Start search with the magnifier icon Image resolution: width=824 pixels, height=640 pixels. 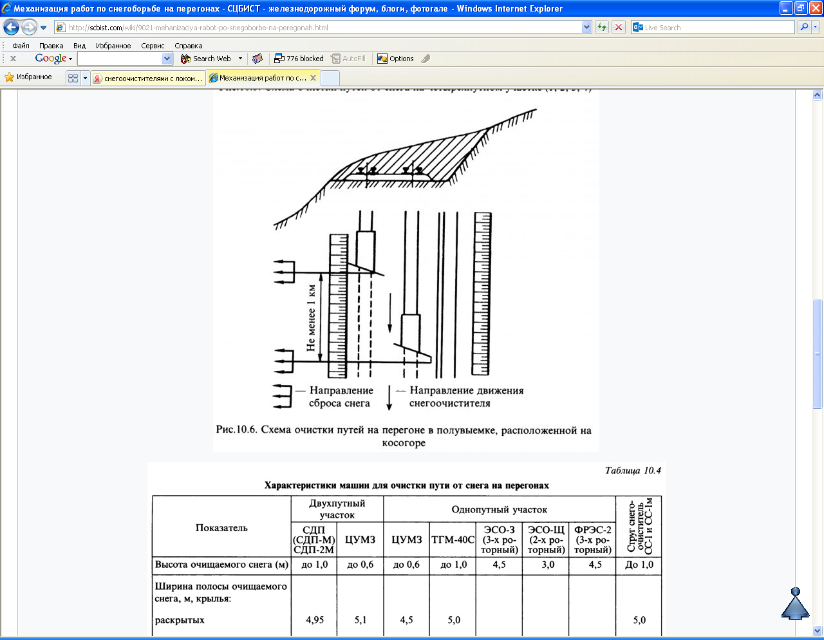tap(804, 28)
